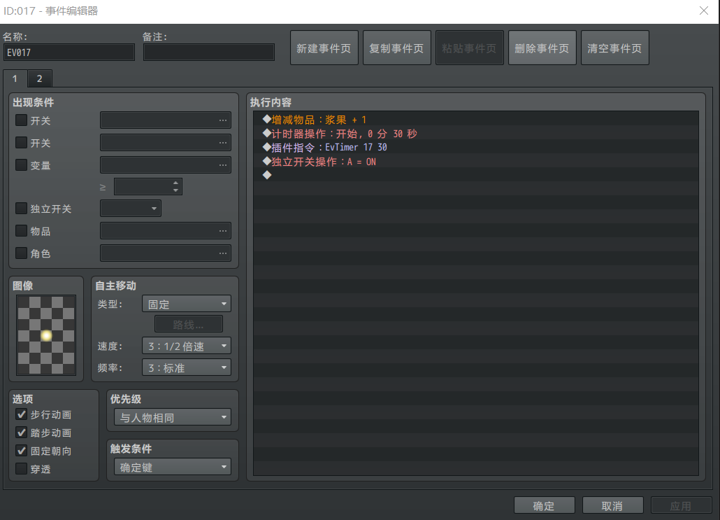This screenshot has width=720, height=520.
Task: Uncheck the 步行动画 option
Action: [21, 414]
